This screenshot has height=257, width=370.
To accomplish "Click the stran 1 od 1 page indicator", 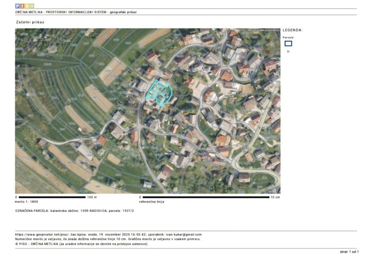I will tap(349, 252).
